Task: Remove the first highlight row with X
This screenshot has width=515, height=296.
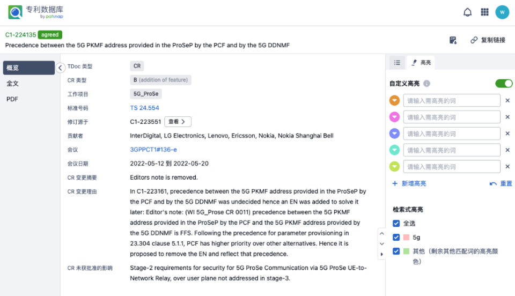Action: click(507, 100)
